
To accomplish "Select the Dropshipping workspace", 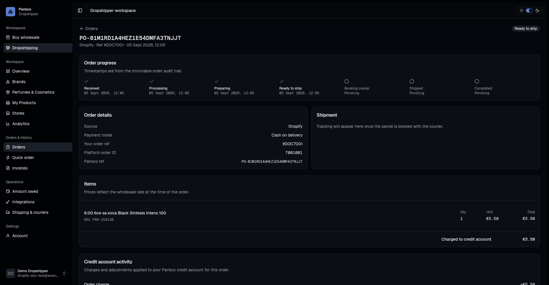I will (x=38, y=48).
